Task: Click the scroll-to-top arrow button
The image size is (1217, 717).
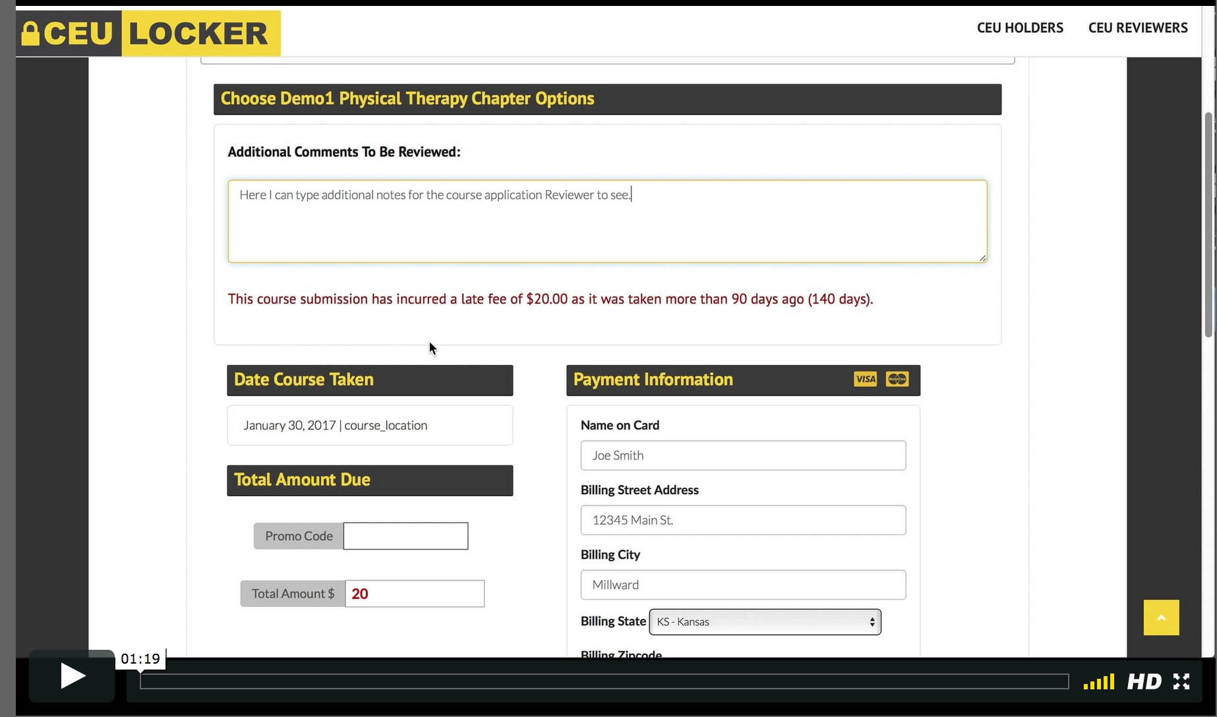Action: pos(1161,617)
